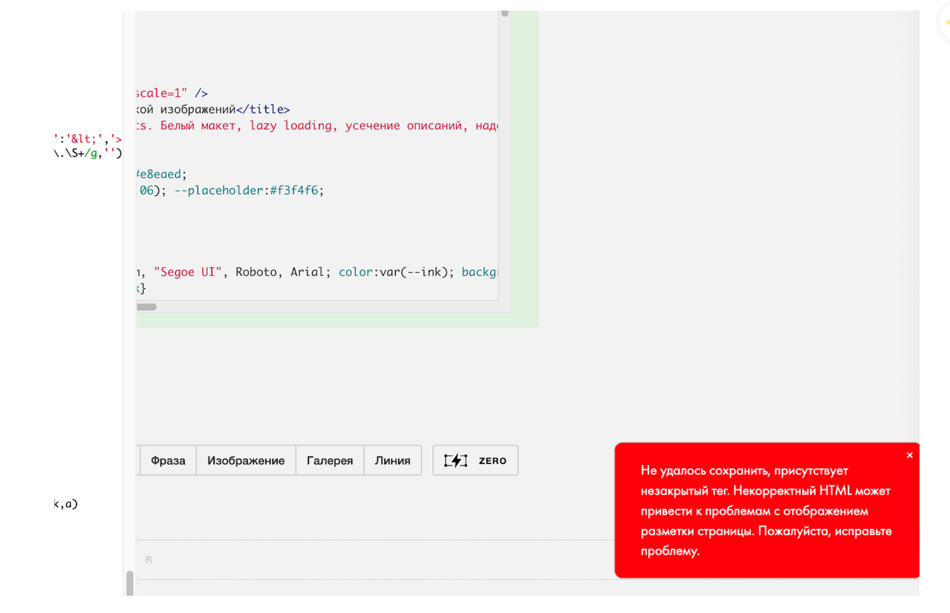Image resolution: width=950 pixels, height=613 pixels.
Task: Click the '&lt;' code in left panel
Action: click(x=84, y=139)
